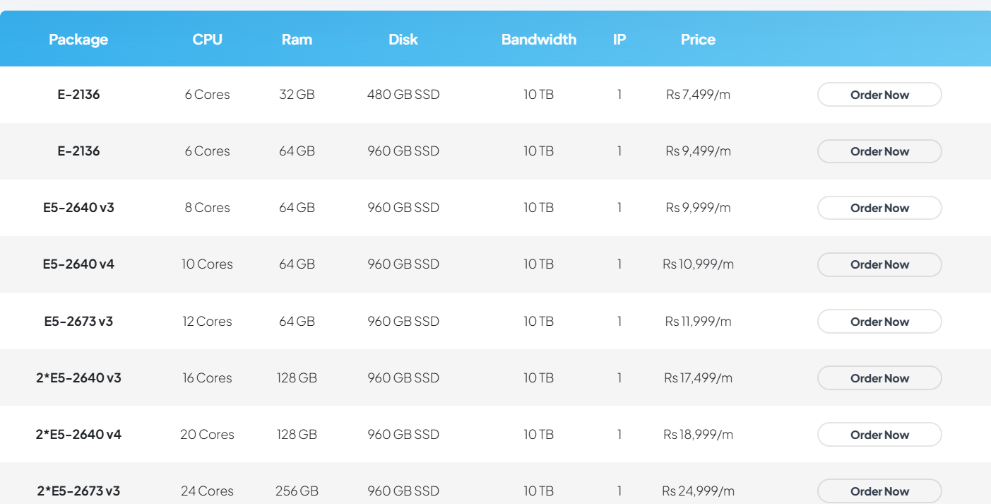This screenshot has width=991, height=504.
Task: Click the CPU column header
Action: click(207, 40)
